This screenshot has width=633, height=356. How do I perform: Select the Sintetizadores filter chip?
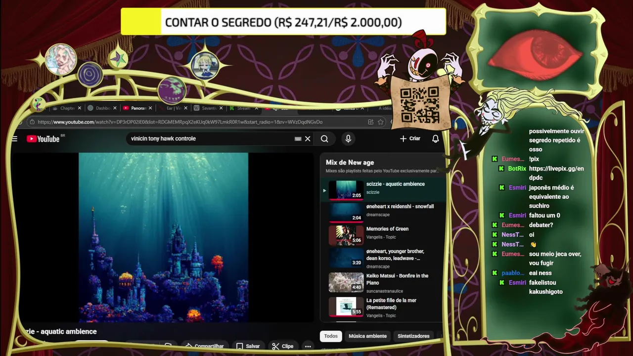[413, 336]
